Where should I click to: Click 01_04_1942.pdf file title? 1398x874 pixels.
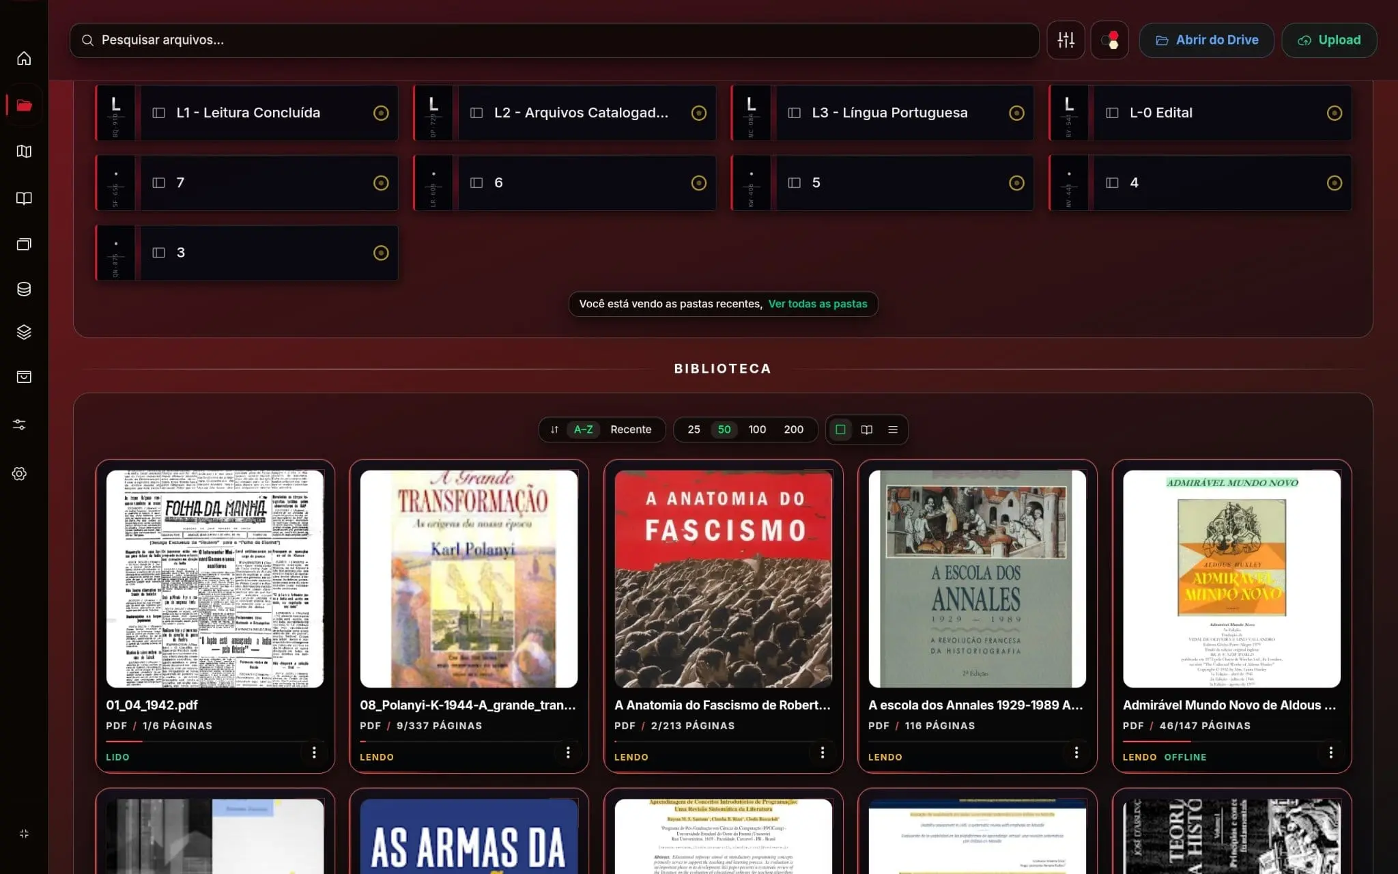152,705
